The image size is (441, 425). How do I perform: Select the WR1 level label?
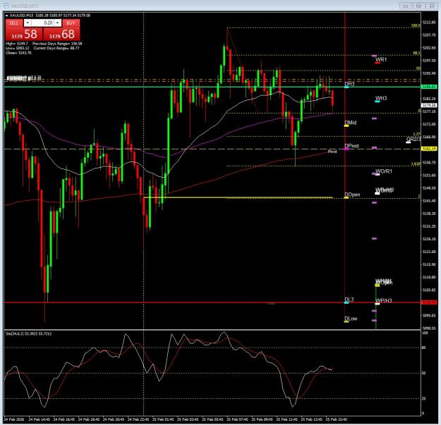click(x=381, y=59)
